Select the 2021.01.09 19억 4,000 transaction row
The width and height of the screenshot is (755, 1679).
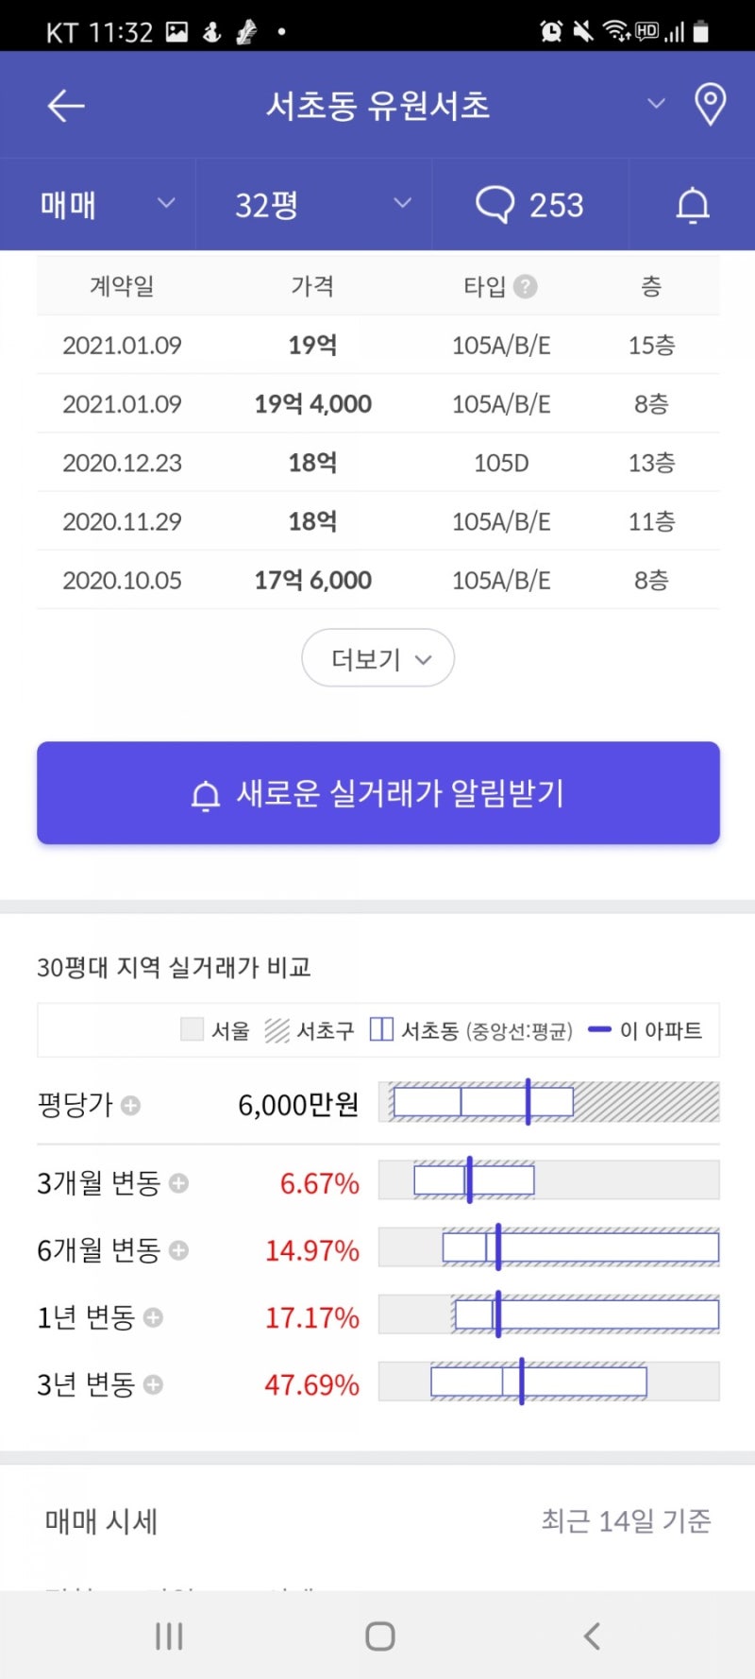pos(377,404)
